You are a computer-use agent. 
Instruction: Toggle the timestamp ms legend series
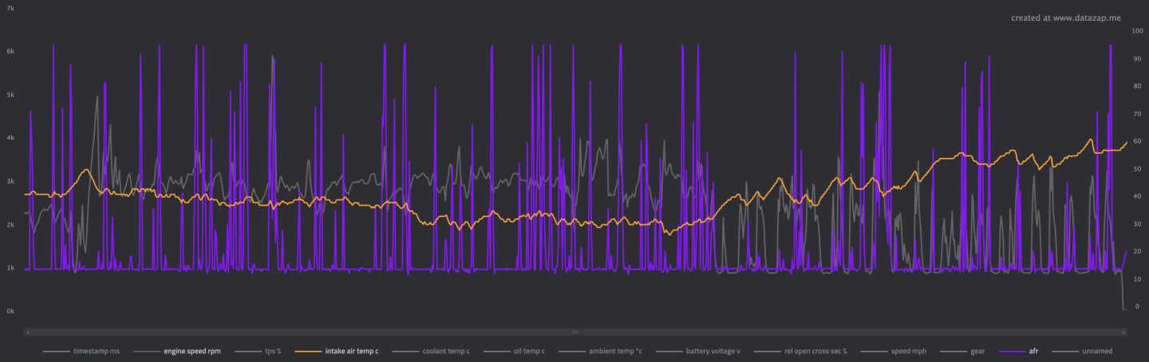pos(81,351)
